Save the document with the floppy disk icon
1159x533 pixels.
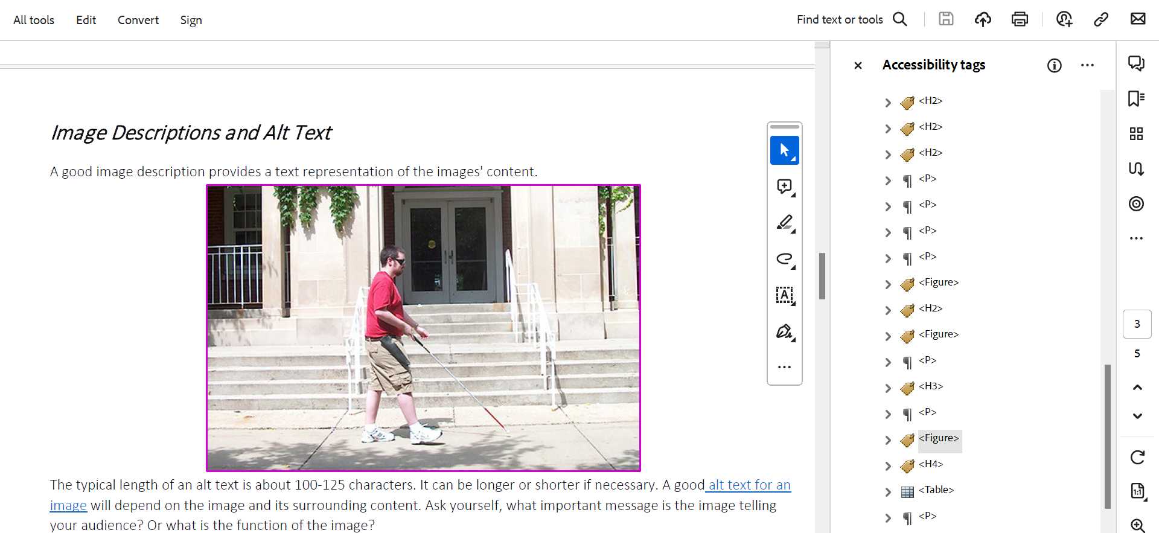click(946, 19)
